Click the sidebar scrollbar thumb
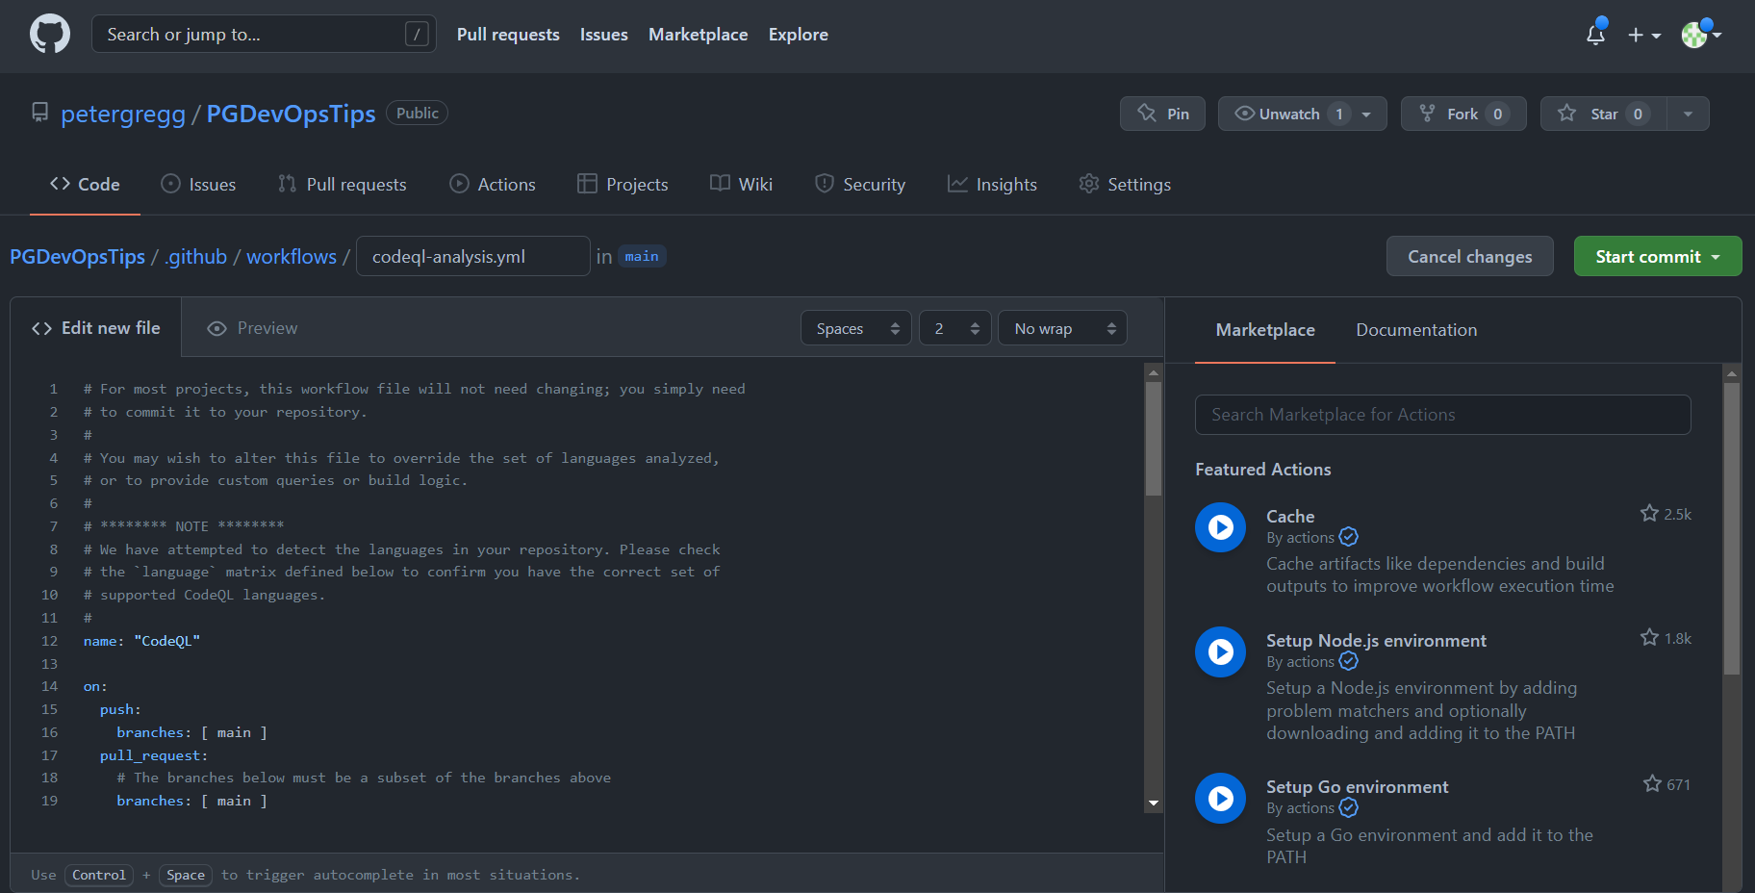The image size is (1755, 893). click(1732, 529)
